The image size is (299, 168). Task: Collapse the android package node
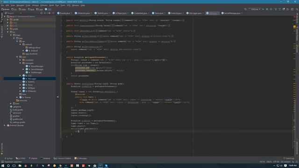20,44
